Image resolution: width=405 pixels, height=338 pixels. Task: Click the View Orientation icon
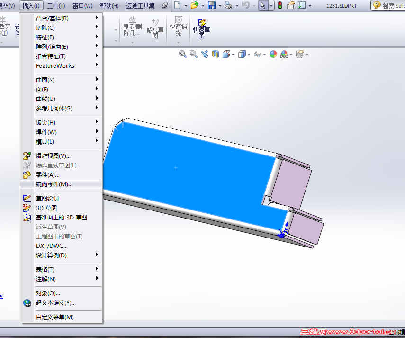pyautogui.click(x=226, y=54)
